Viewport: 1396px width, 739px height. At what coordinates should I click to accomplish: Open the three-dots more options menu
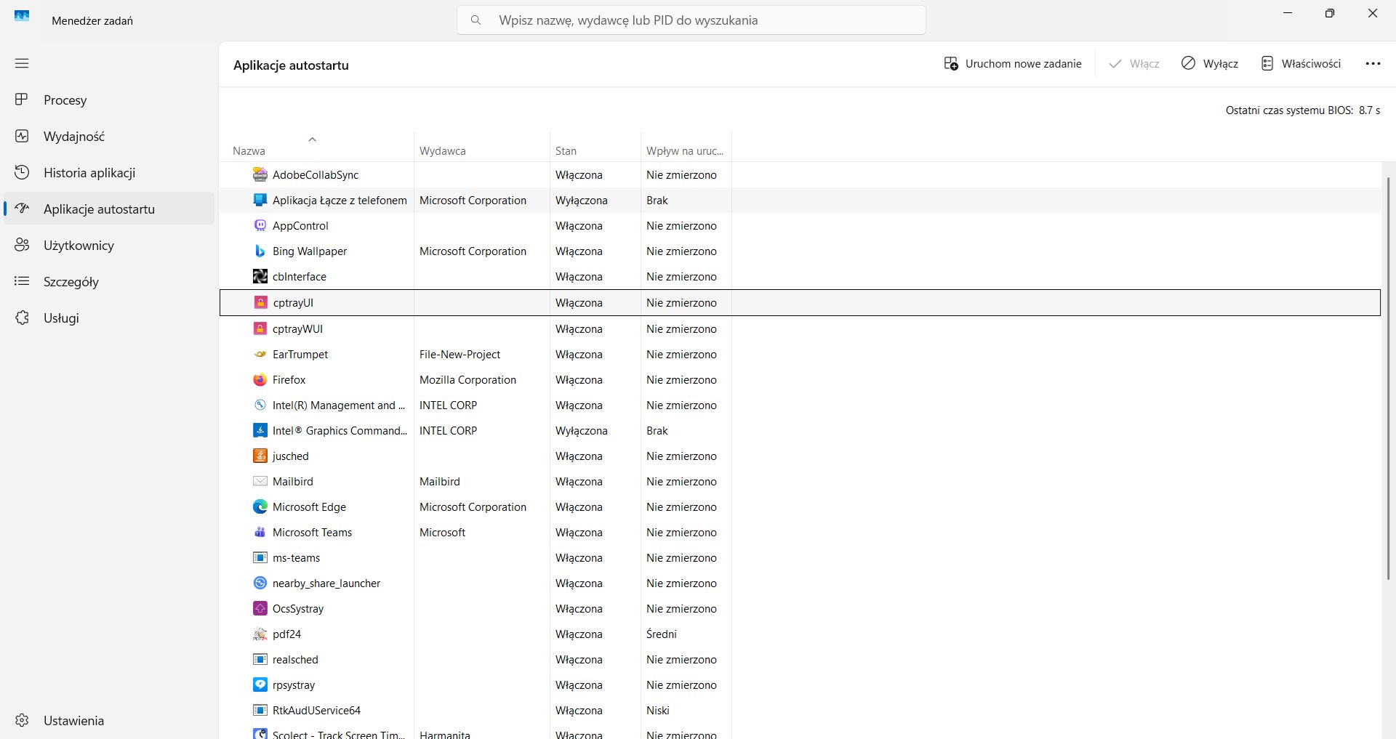click(1373, 64)
